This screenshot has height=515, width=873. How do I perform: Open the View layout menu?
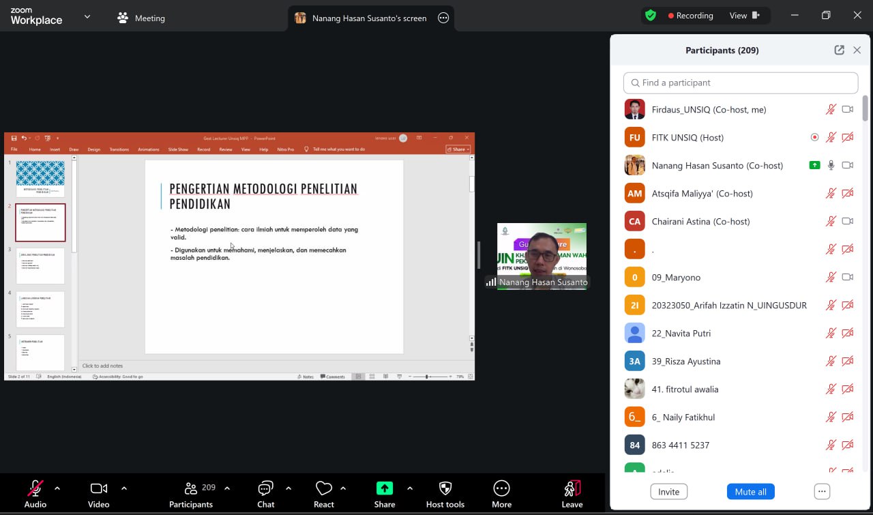[x=744, y=16]
